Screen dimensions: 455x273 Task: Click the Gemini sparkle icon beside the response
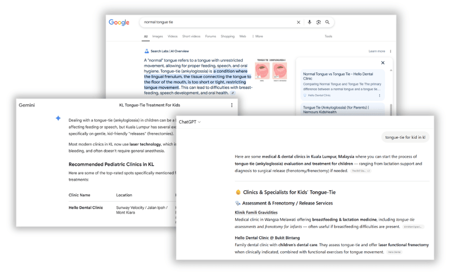pyautogui.click(x=58, y=117)
